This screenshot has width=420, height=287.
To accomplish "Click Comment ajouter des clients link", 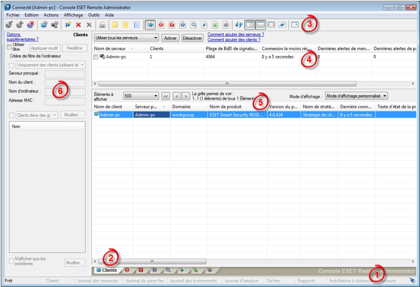I will pos(234,40).
